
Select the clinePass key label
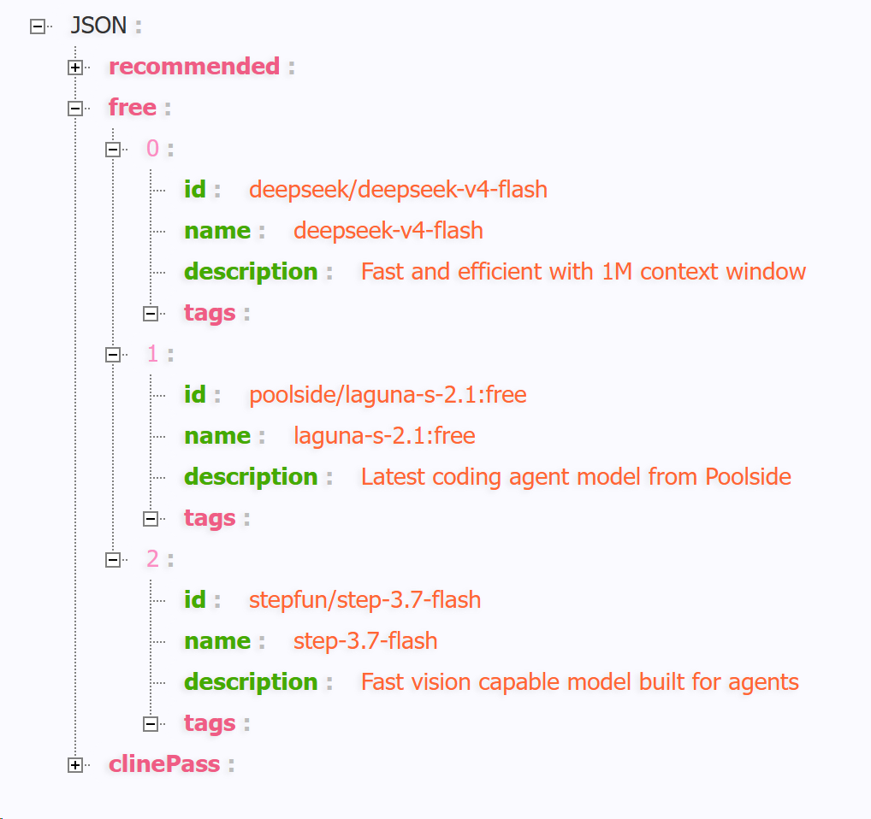[x=164, y=764]
